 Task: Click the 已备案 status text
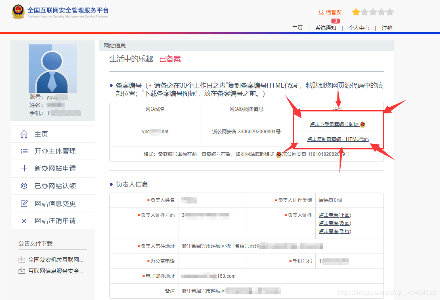click(x=170, y=59)
